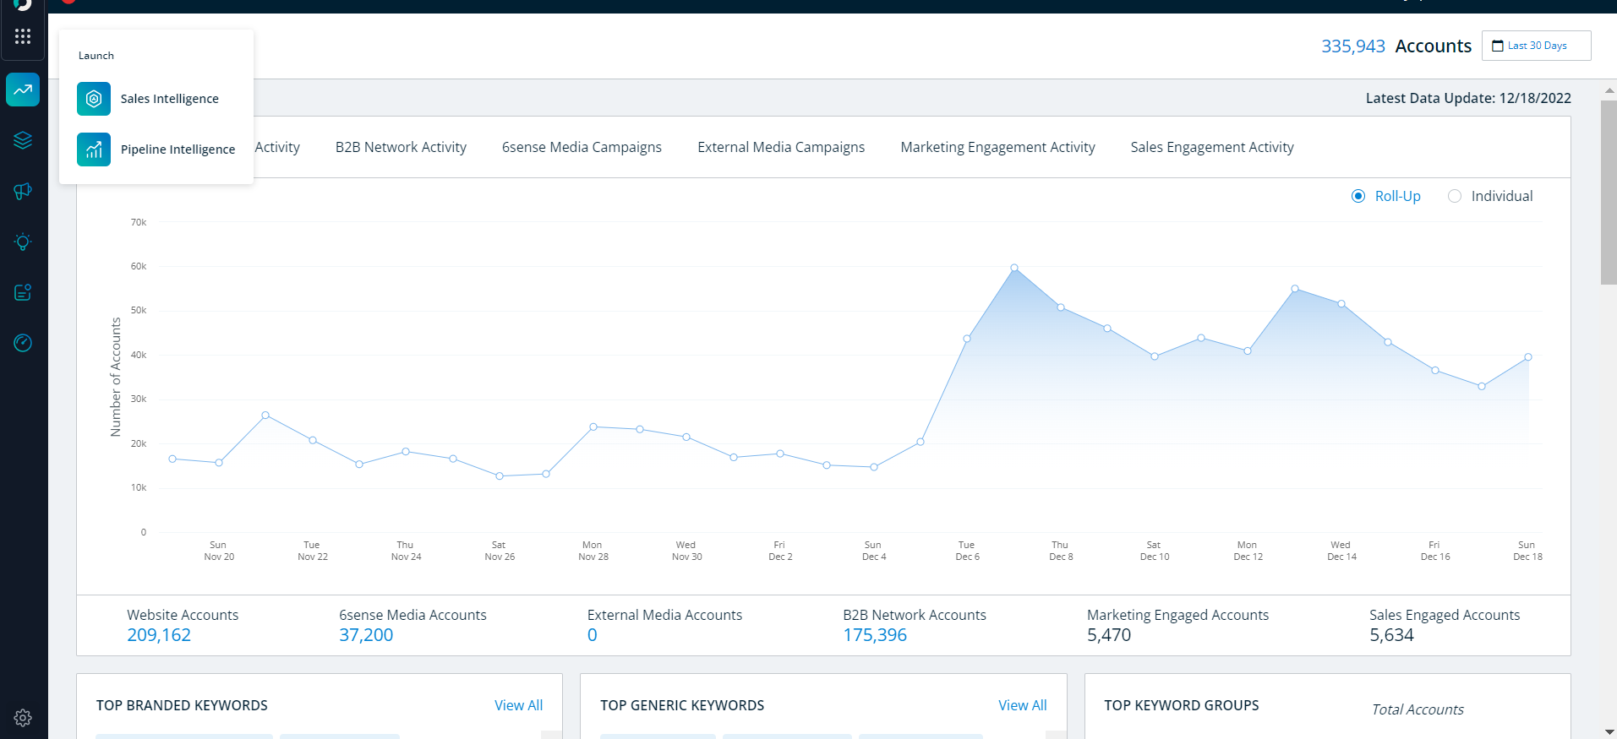Switch to Marketing Engagement Activity tab
This screenshot has width=1617, height=739.
point(997,147)
